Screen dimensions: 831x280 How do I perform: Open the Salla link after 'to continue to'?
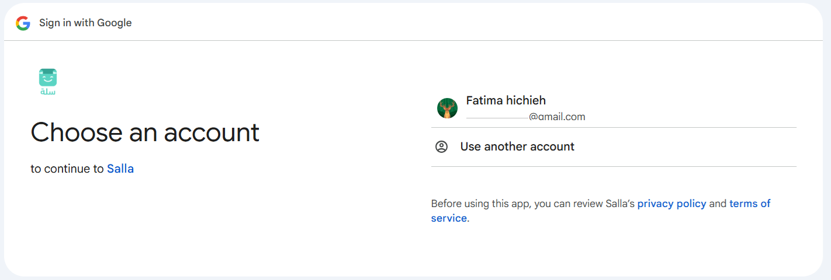(120, 169)
